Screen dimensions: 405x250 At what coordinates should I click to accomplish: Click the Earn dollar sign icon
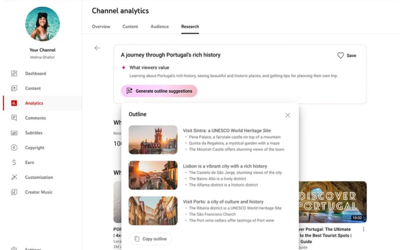(x=14, y=162)
